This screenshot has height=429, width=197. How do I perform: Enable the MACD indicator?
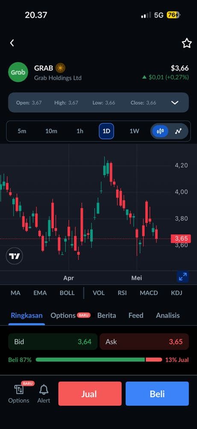tap(149, 293)
